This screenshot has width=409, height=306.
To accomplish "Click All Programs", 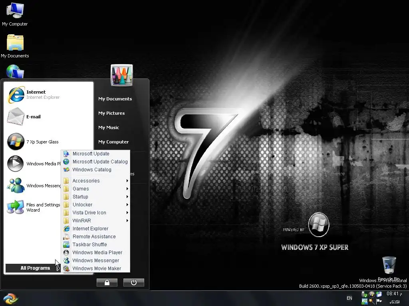I will point(33,268).
